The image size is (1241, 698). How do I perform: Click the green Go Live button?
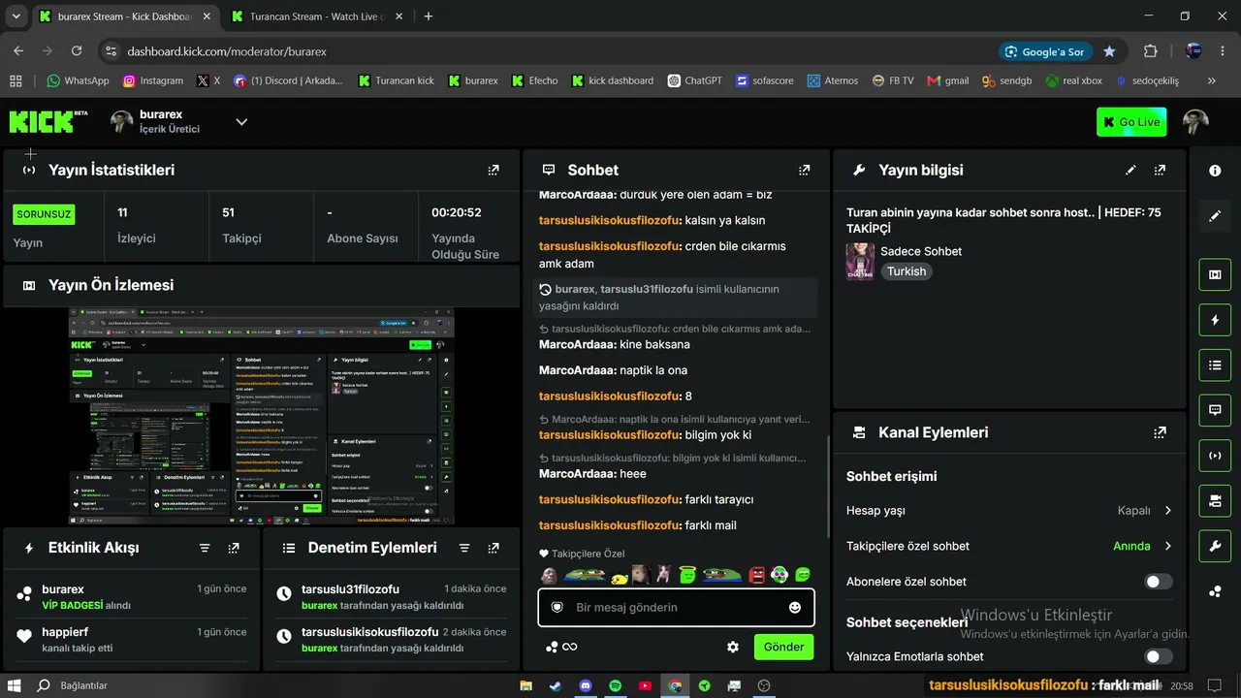coord(1131,122)
